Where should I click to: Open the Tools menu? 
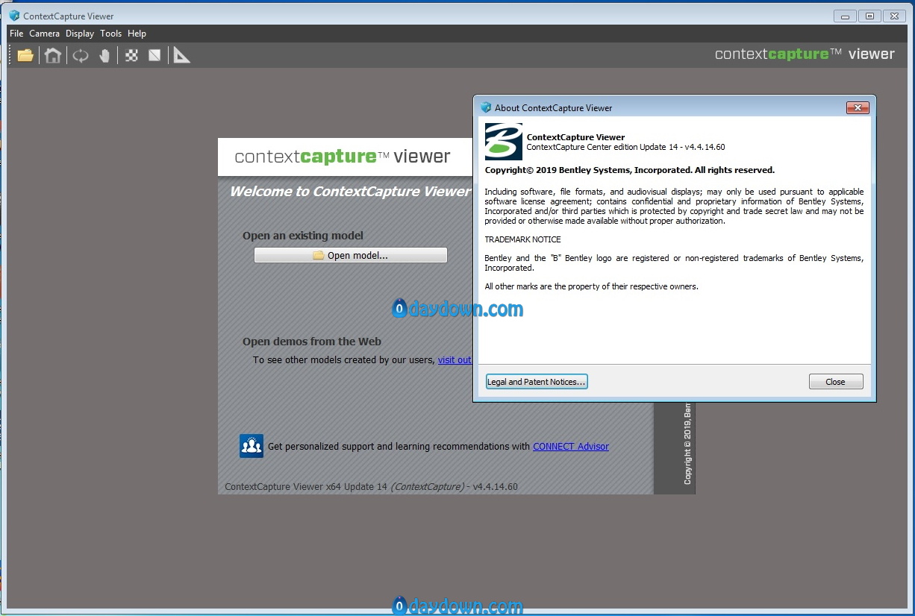click(x=110, y=34)
